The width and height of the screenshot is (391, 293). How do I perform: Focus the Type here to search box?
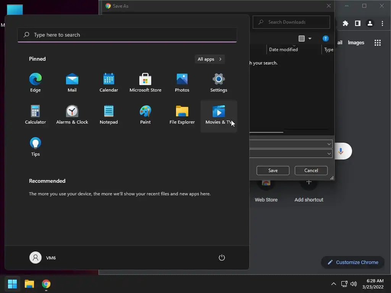[x=127, y=35]
